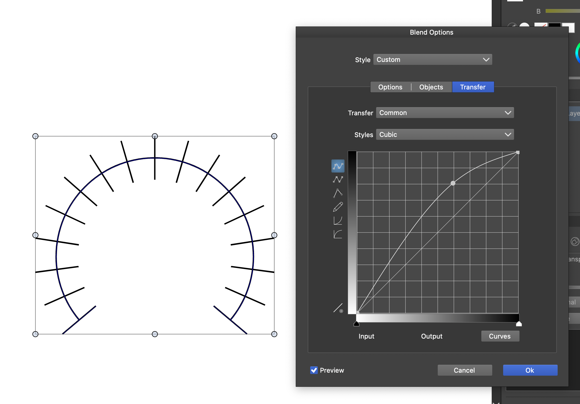Screen dimensions: 580x404
Task: Apply the concave ease-in curve preset
Action: 338,221
